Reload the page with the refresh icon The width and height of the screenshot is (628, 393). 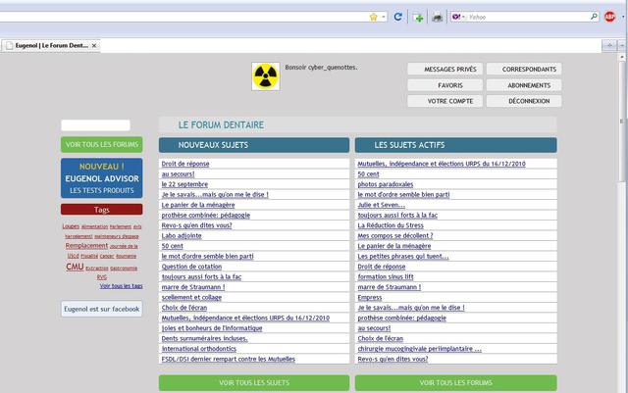coord(397,17)
